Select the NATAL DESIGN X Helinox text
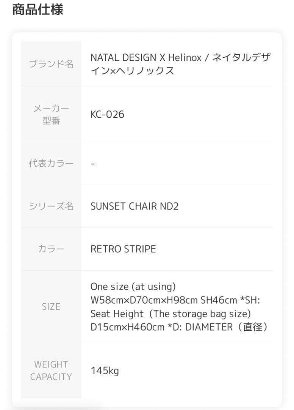Viewport: 294px width, 410px height. click(x=146, y=58)
